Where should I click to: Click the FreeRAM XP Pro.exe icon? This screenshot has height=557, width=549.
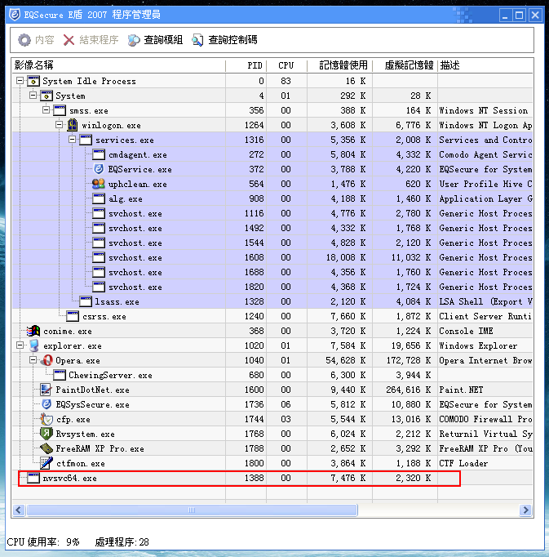tap(46, 448)
